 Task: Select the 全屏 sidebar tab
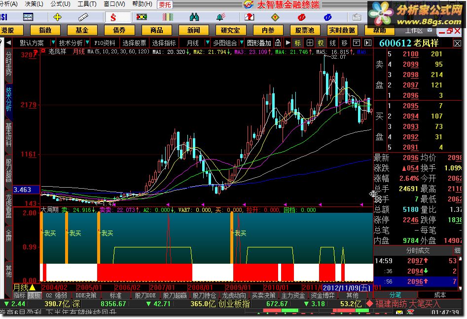(9, 236)
